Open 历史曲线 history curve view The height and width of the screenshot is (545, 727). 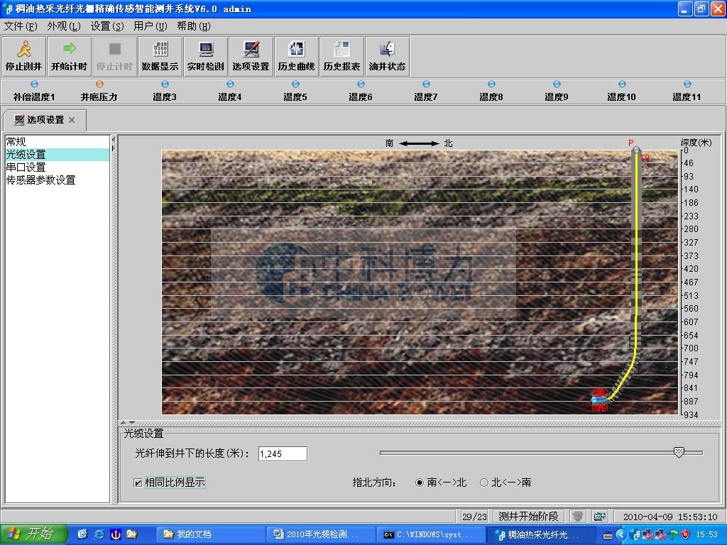pos(296,56)
